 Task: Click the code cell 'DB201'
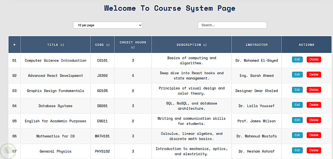[102, 106]
